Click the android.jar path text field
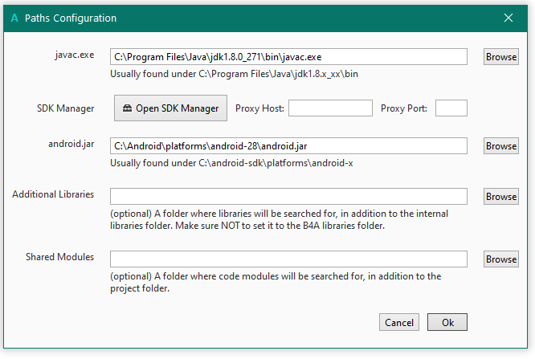The height and width of the screenshot is (359, 535). 288,146
